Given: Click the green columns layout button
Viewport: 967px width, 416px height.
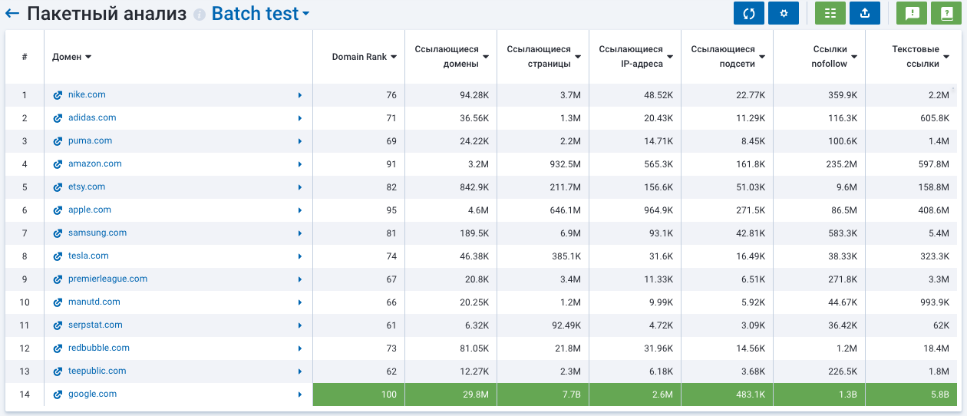Looking at the screenshot, I should tap(830, 13).
